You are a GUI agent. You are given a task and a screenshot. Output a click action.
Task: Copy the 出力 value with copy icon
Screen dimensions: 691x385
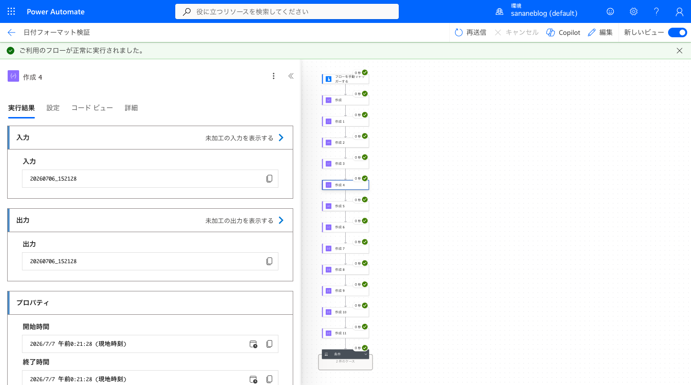[269, 261]
